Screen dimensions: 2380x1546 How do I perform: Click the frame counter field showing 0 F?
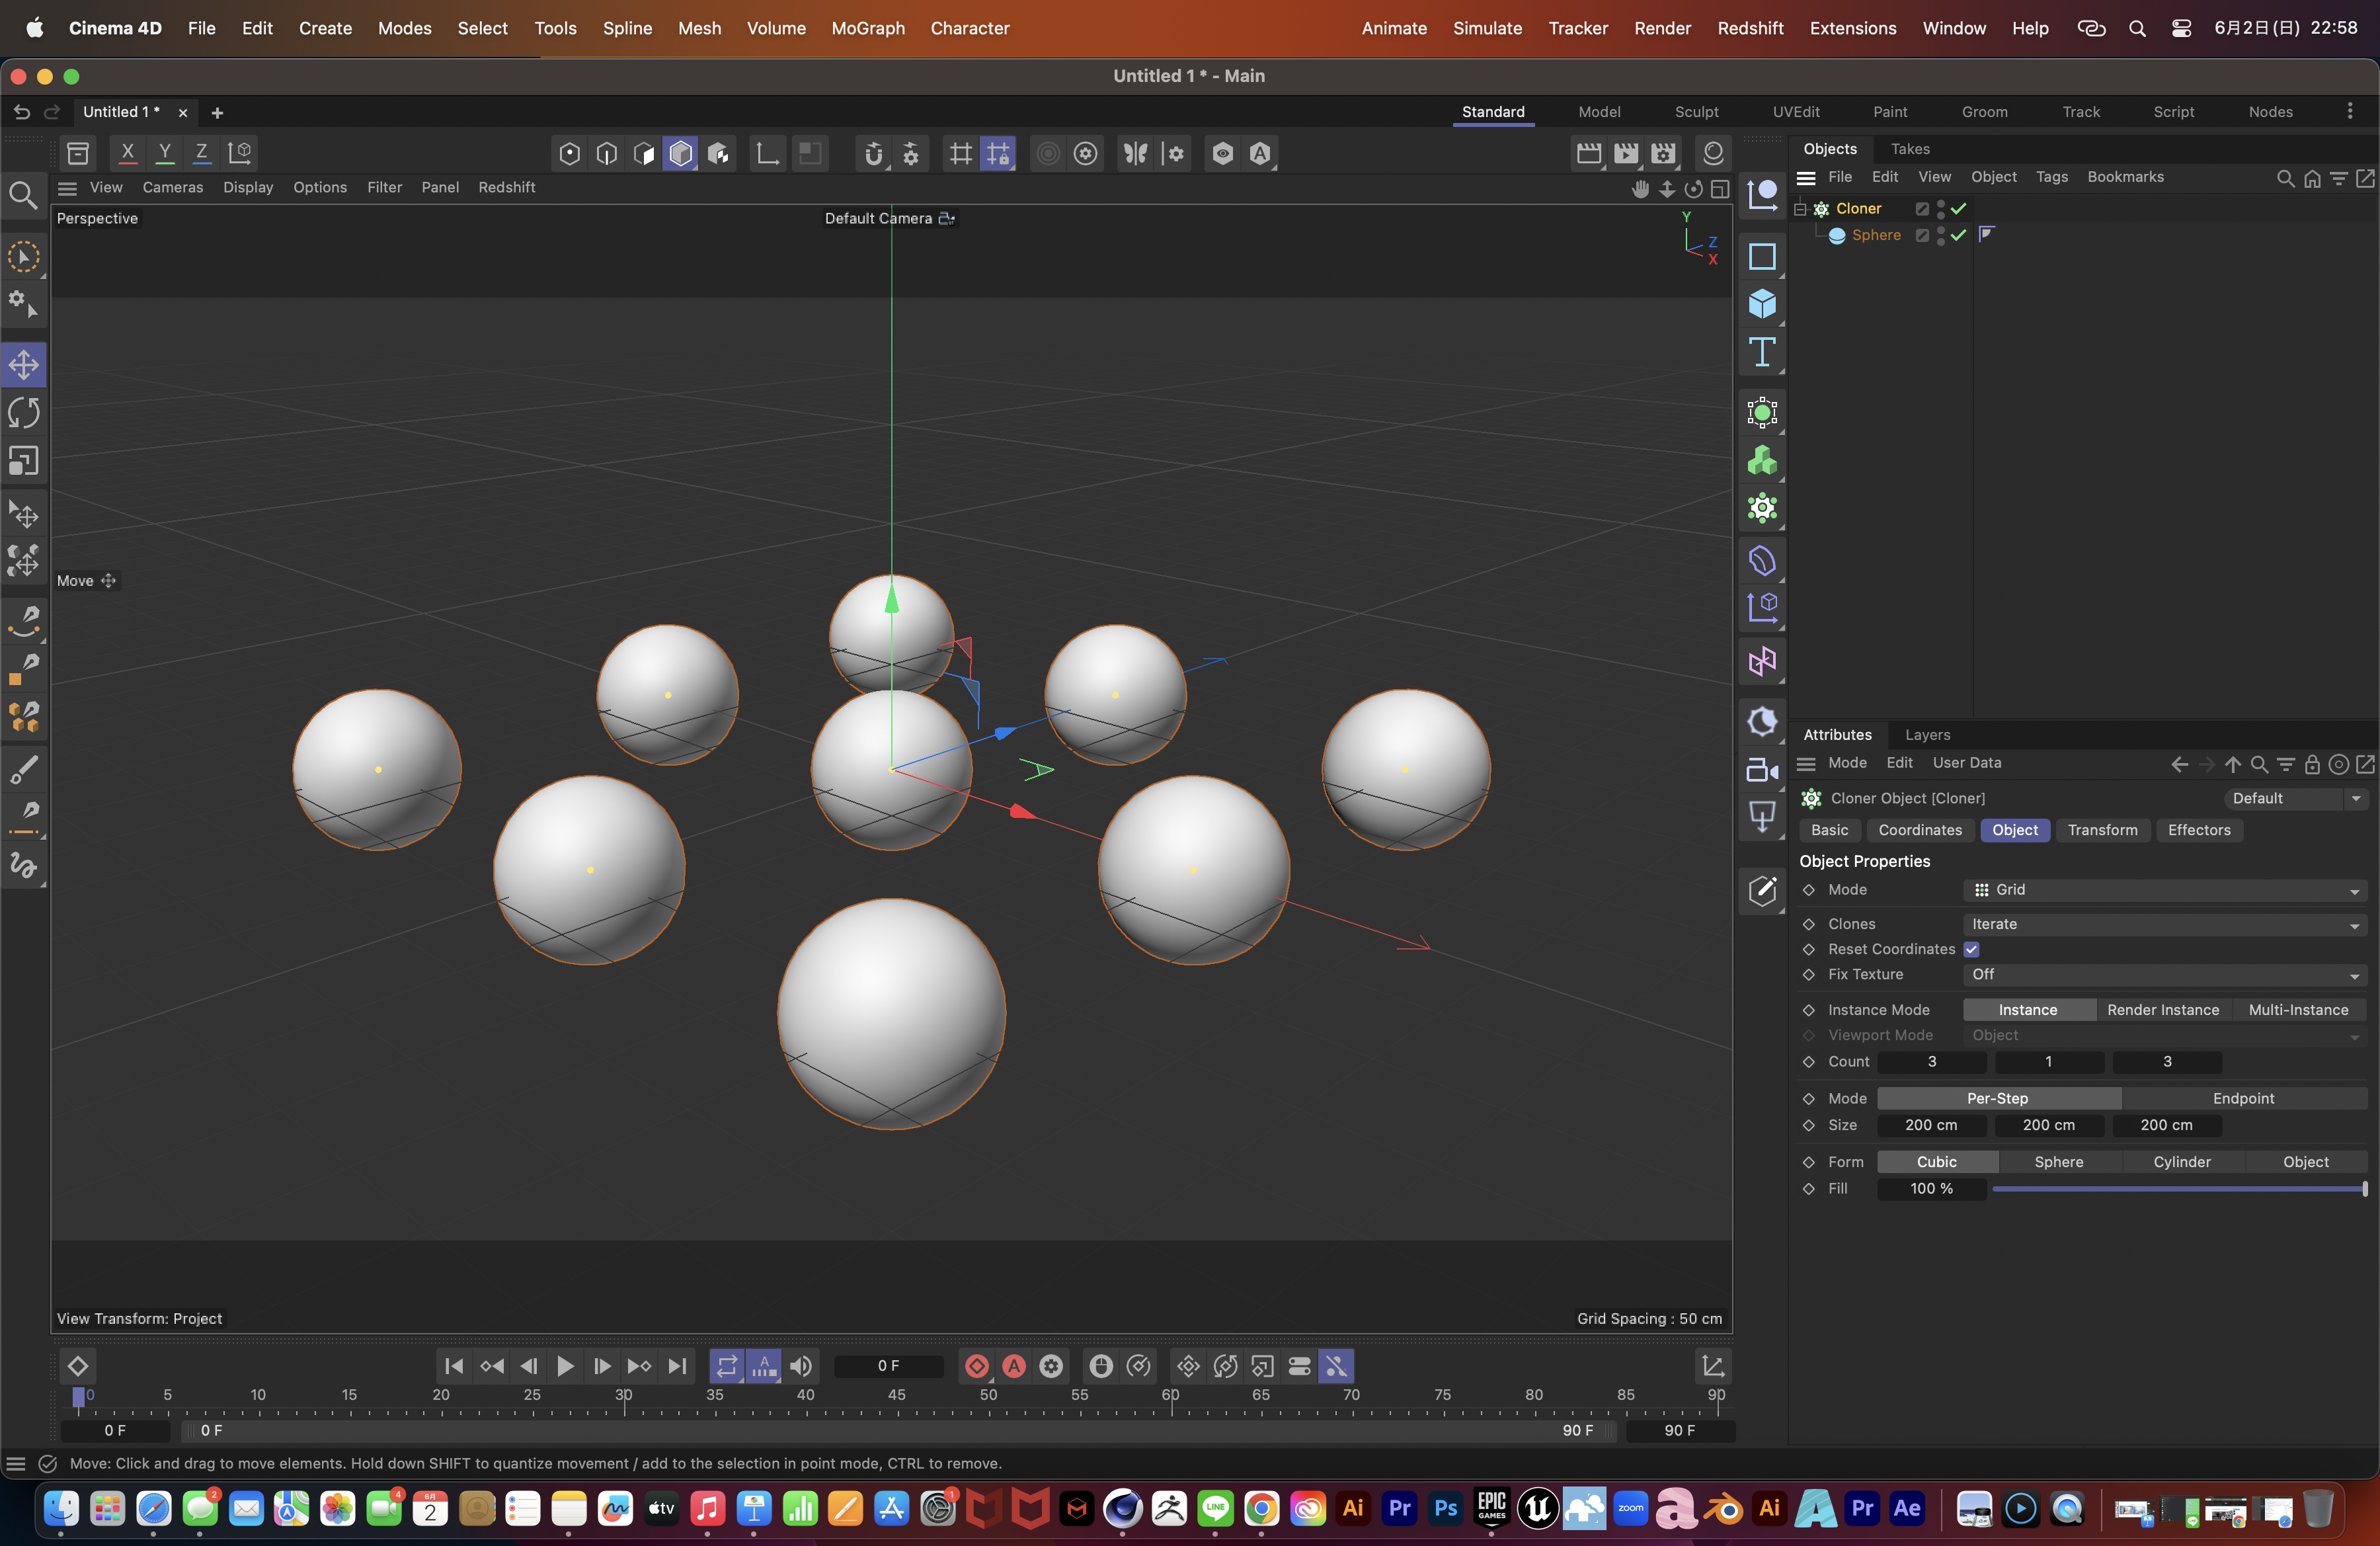coord(888,1366)
